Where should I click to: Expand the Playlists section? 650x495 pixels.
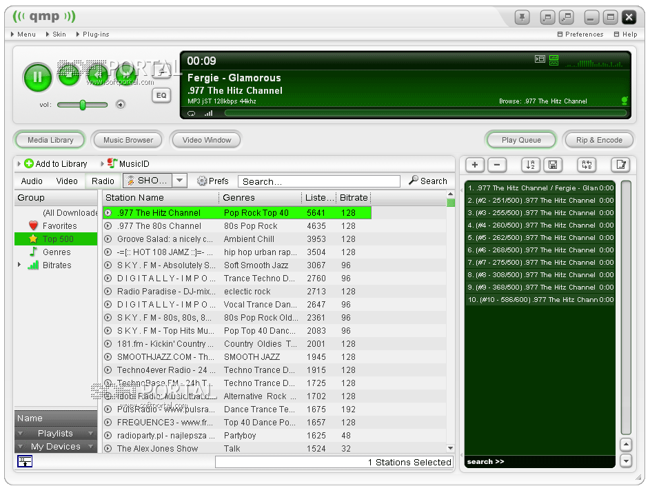click(x=56, y=433)
